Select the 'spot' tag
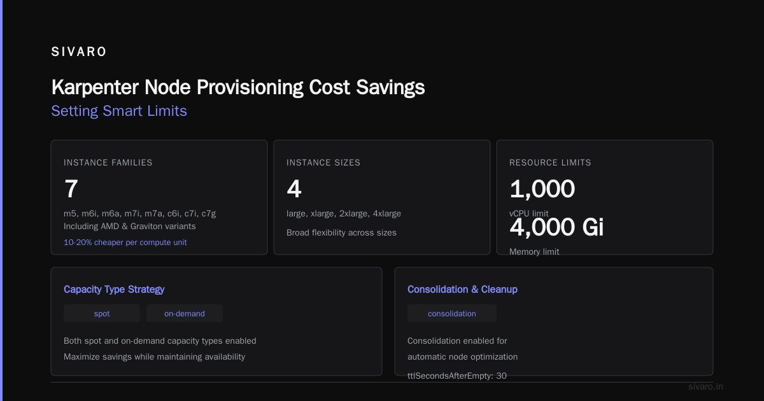764x401 pixels. pos(102,313)
